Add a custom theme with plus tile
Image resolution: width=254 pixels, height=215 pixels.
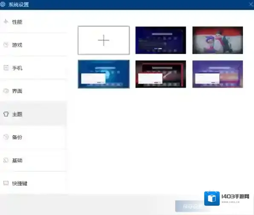point(104,40)
